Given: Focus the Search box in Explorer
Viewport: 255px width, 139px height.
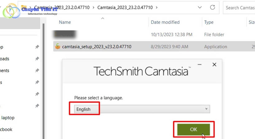Looking at the screenshot, I should pos(239,7).
